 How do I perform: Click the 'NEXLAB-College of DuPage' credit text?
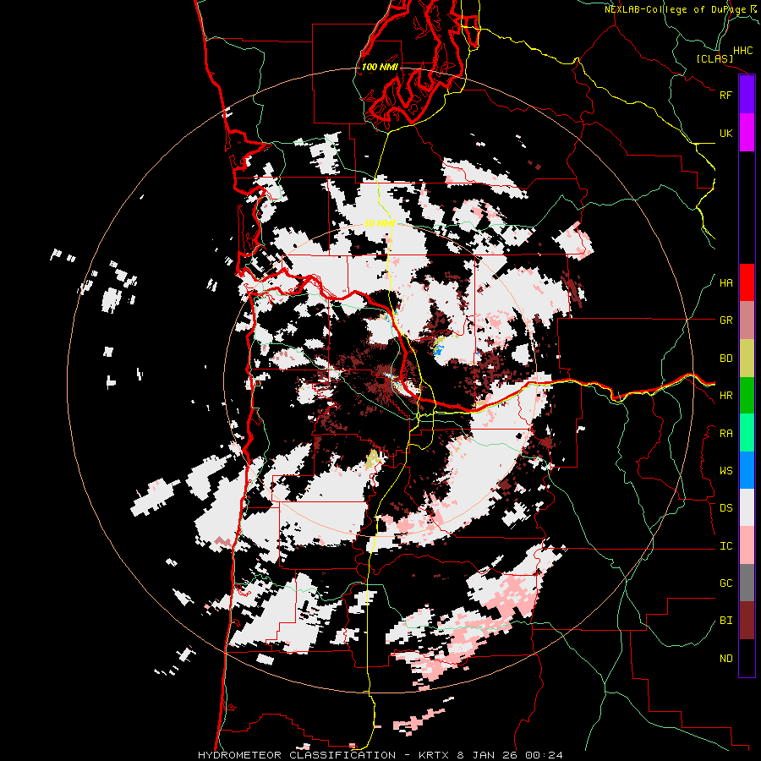coord(676,9)
